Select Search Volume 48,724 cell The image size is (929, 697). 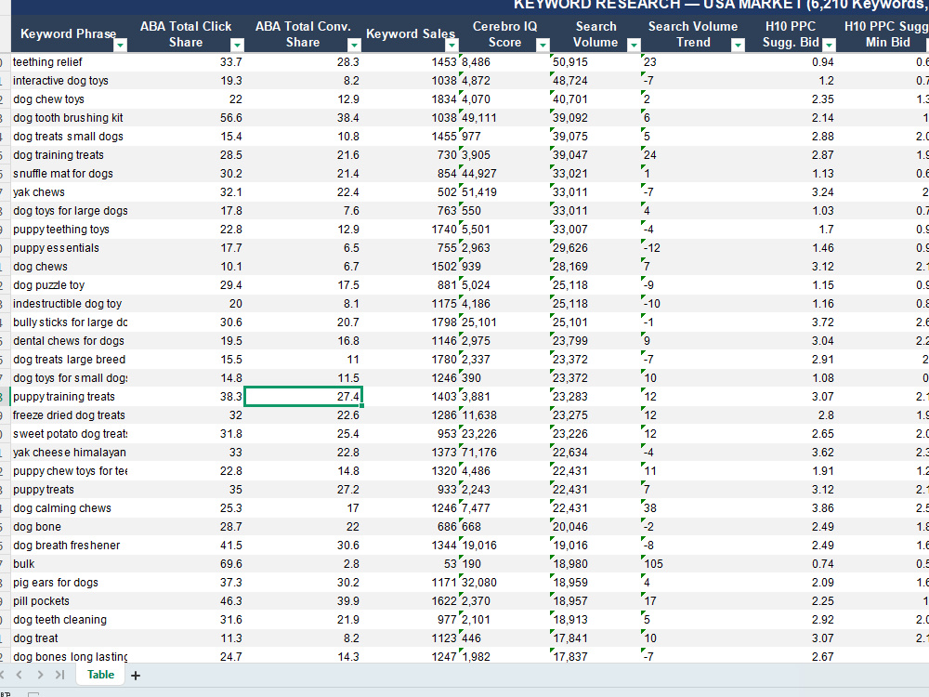596,81
